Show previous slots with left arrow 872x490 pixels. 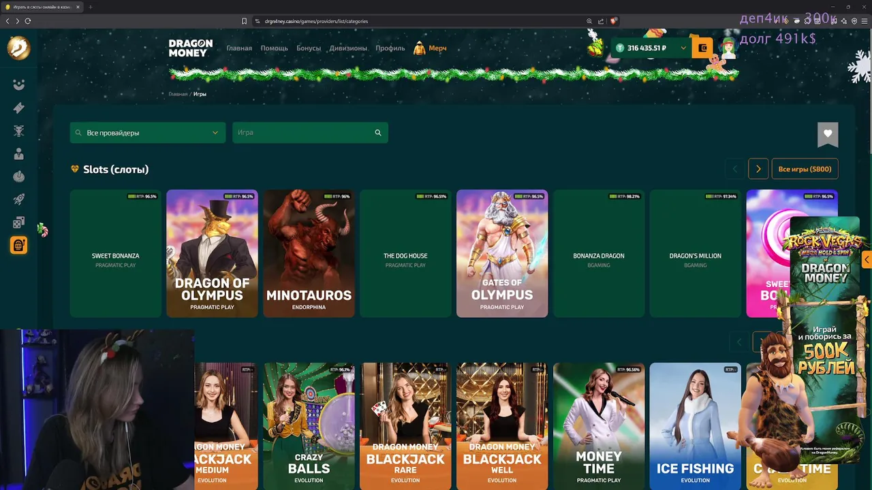[x=734, y=169]
